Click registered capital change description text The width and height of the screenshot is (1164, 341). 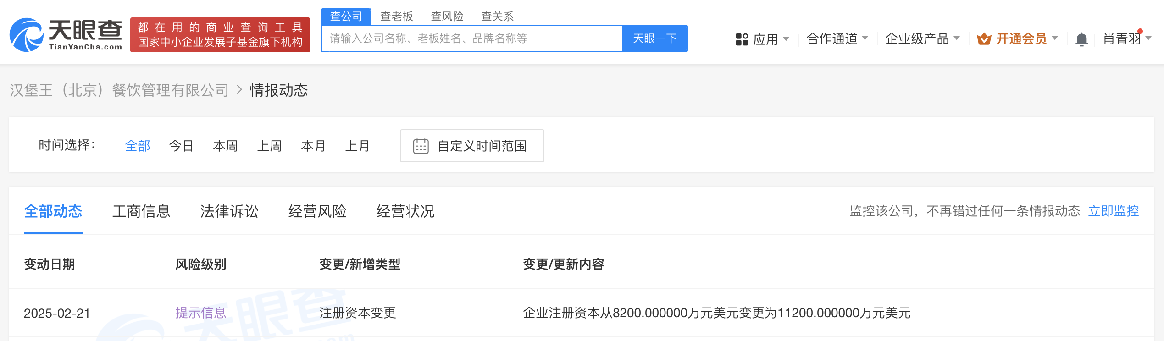click(716, 313)
